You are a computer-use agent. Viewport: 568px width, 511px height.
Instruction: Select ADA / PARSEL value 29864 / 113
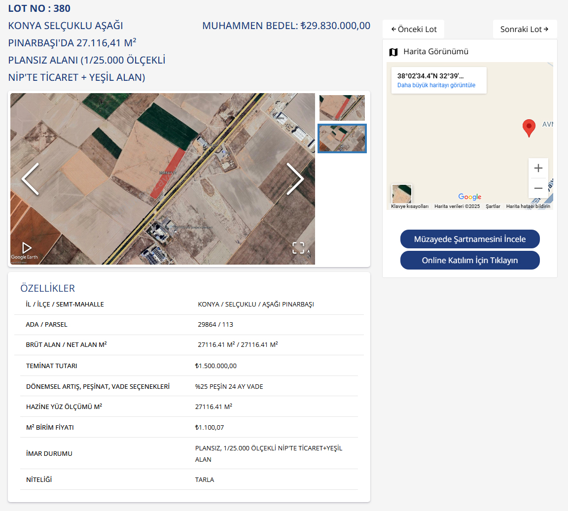[215, 325]
